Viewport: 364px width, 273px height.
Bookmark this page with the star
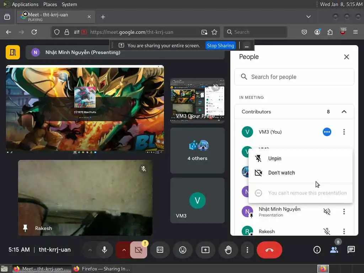coord(214,32)
